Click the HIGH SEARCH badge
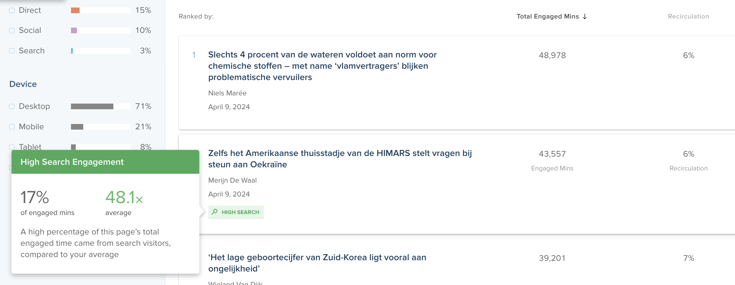735x285 pixels. tap(236, 212)
